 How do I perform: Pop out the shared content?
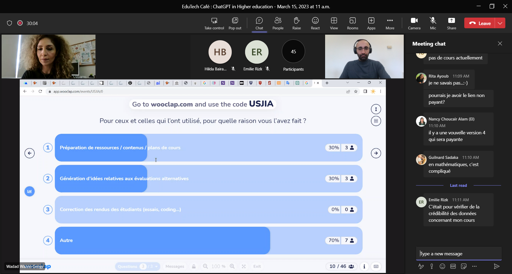coord(235,23)
